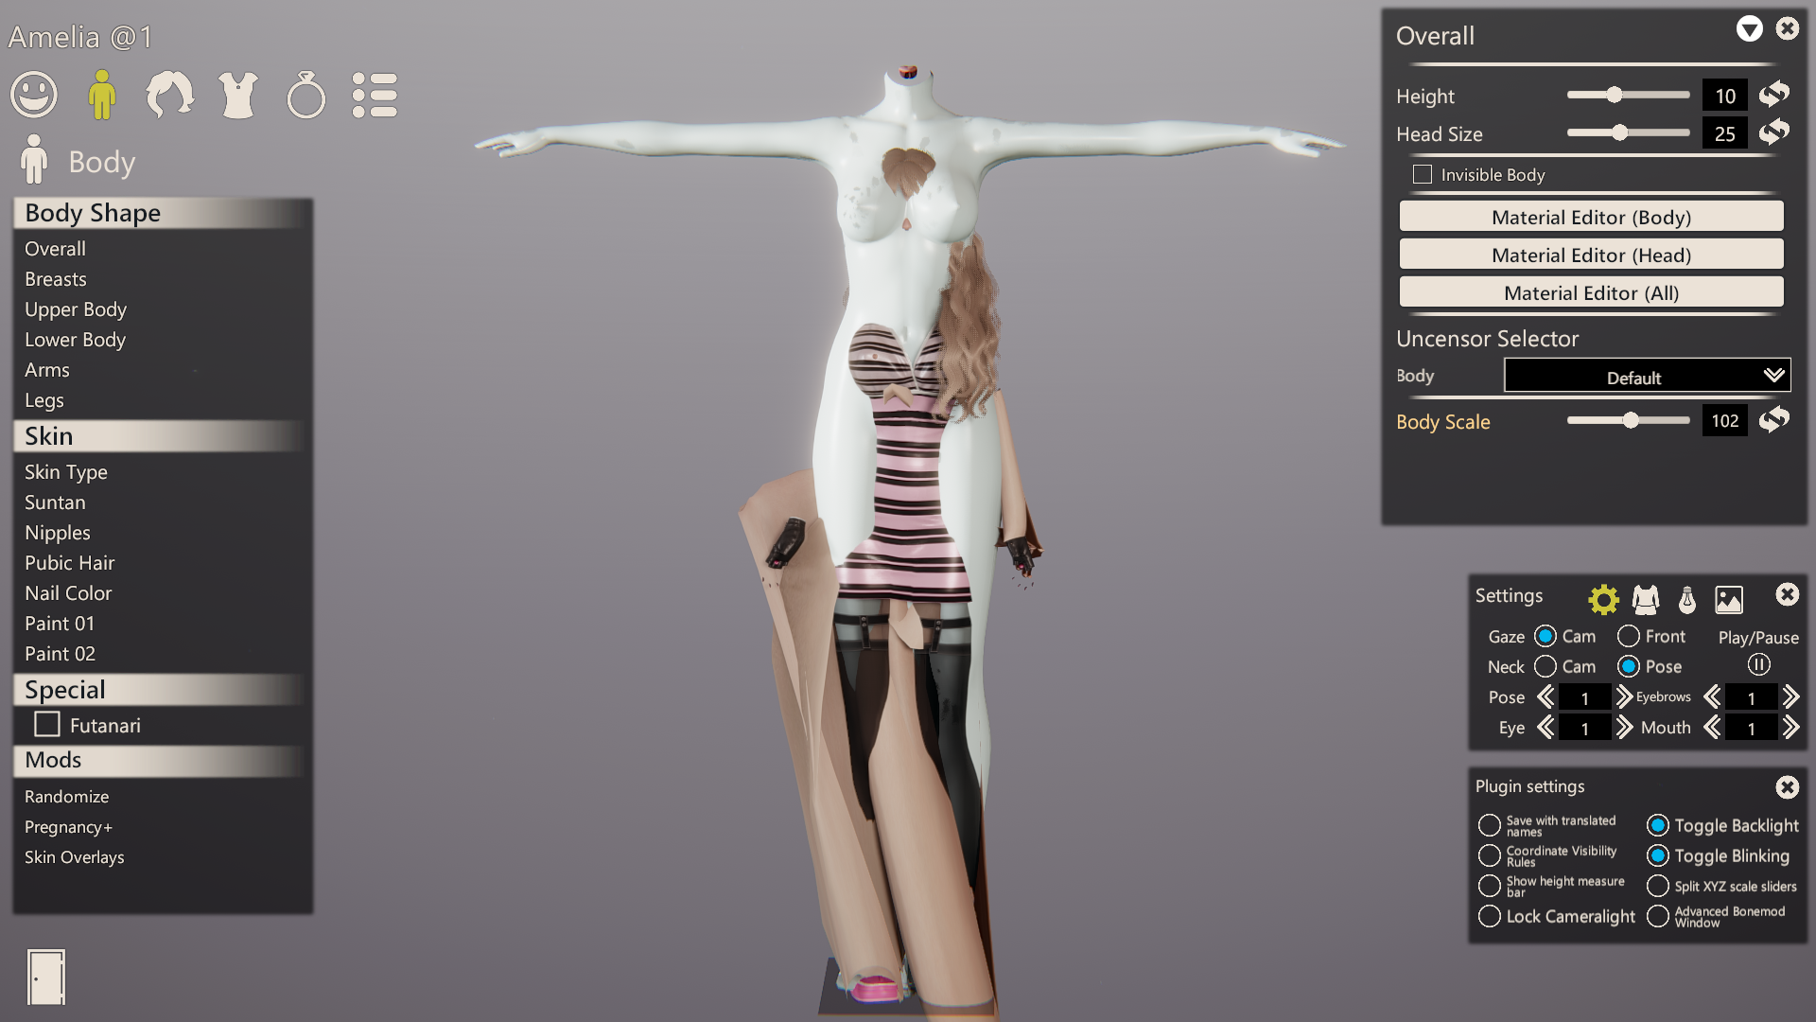Toggle the Backlight option

coord(1658,825)
